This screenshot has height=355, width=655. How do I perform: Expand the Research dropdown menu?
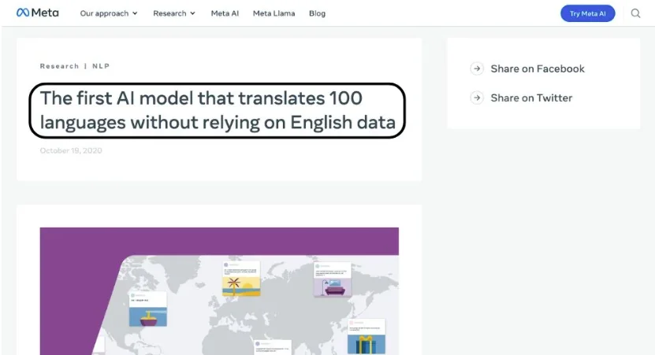click(x=174, y=13)
